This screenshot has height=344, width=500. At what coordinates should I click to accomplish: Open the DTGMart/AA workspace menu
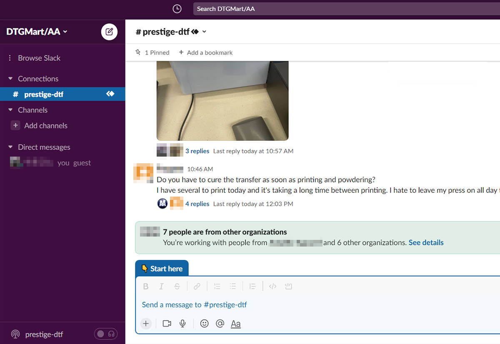pyautogui.click(x=37, y=32)
